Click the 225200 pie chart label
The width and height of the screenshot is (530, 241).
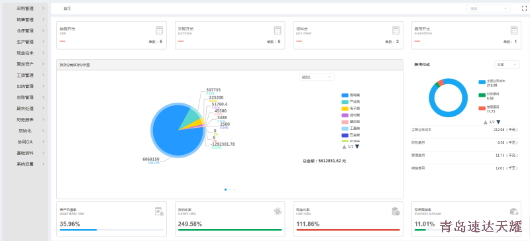point(216,97)
